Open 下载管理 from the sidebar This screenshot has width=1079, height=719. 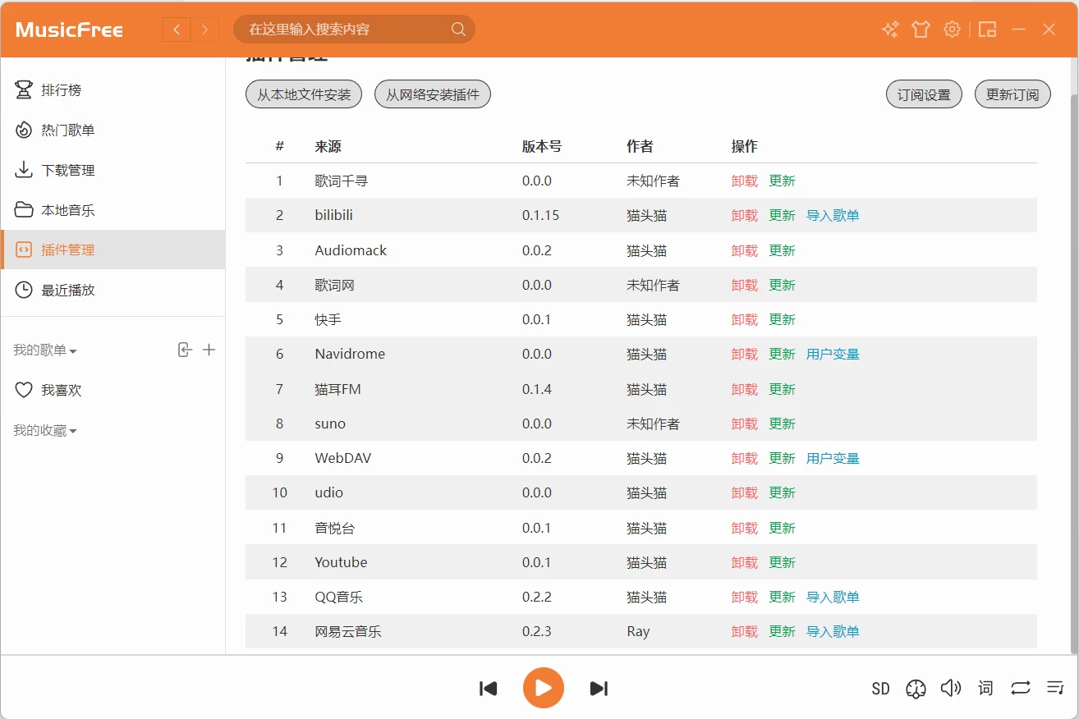112,170
